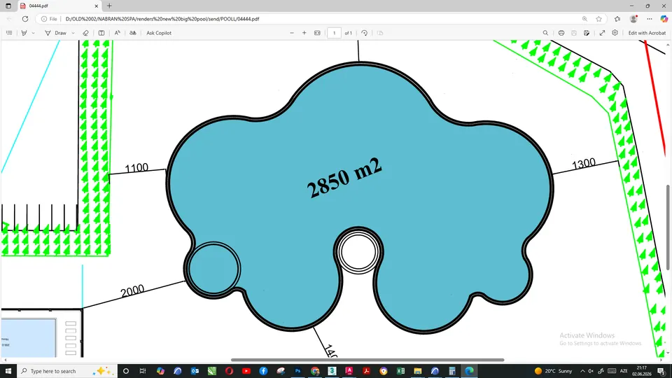Click the Translate icon
This screenshot has height=378, width=672.
133,33
